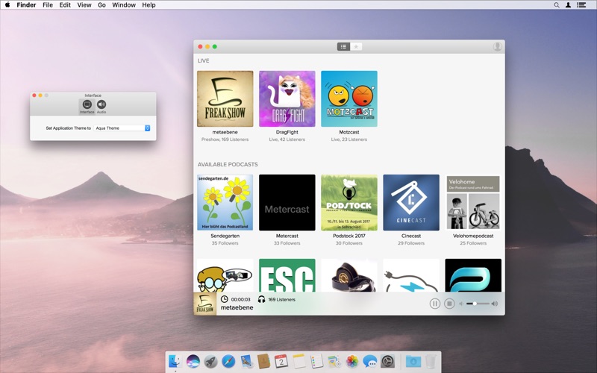Stop playback with the stop button
This screenshot has width=597, height=373.
[449, 304]
